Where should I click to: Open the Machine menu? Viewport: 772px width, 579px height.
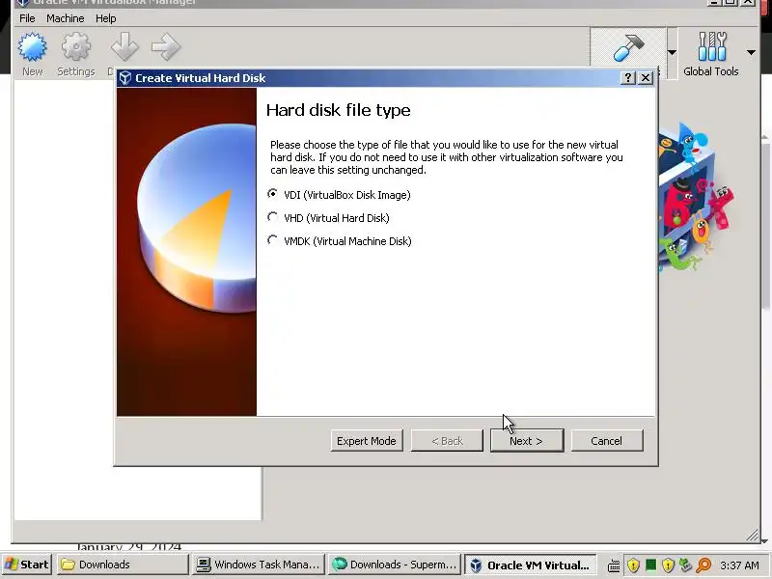point(66,18)
